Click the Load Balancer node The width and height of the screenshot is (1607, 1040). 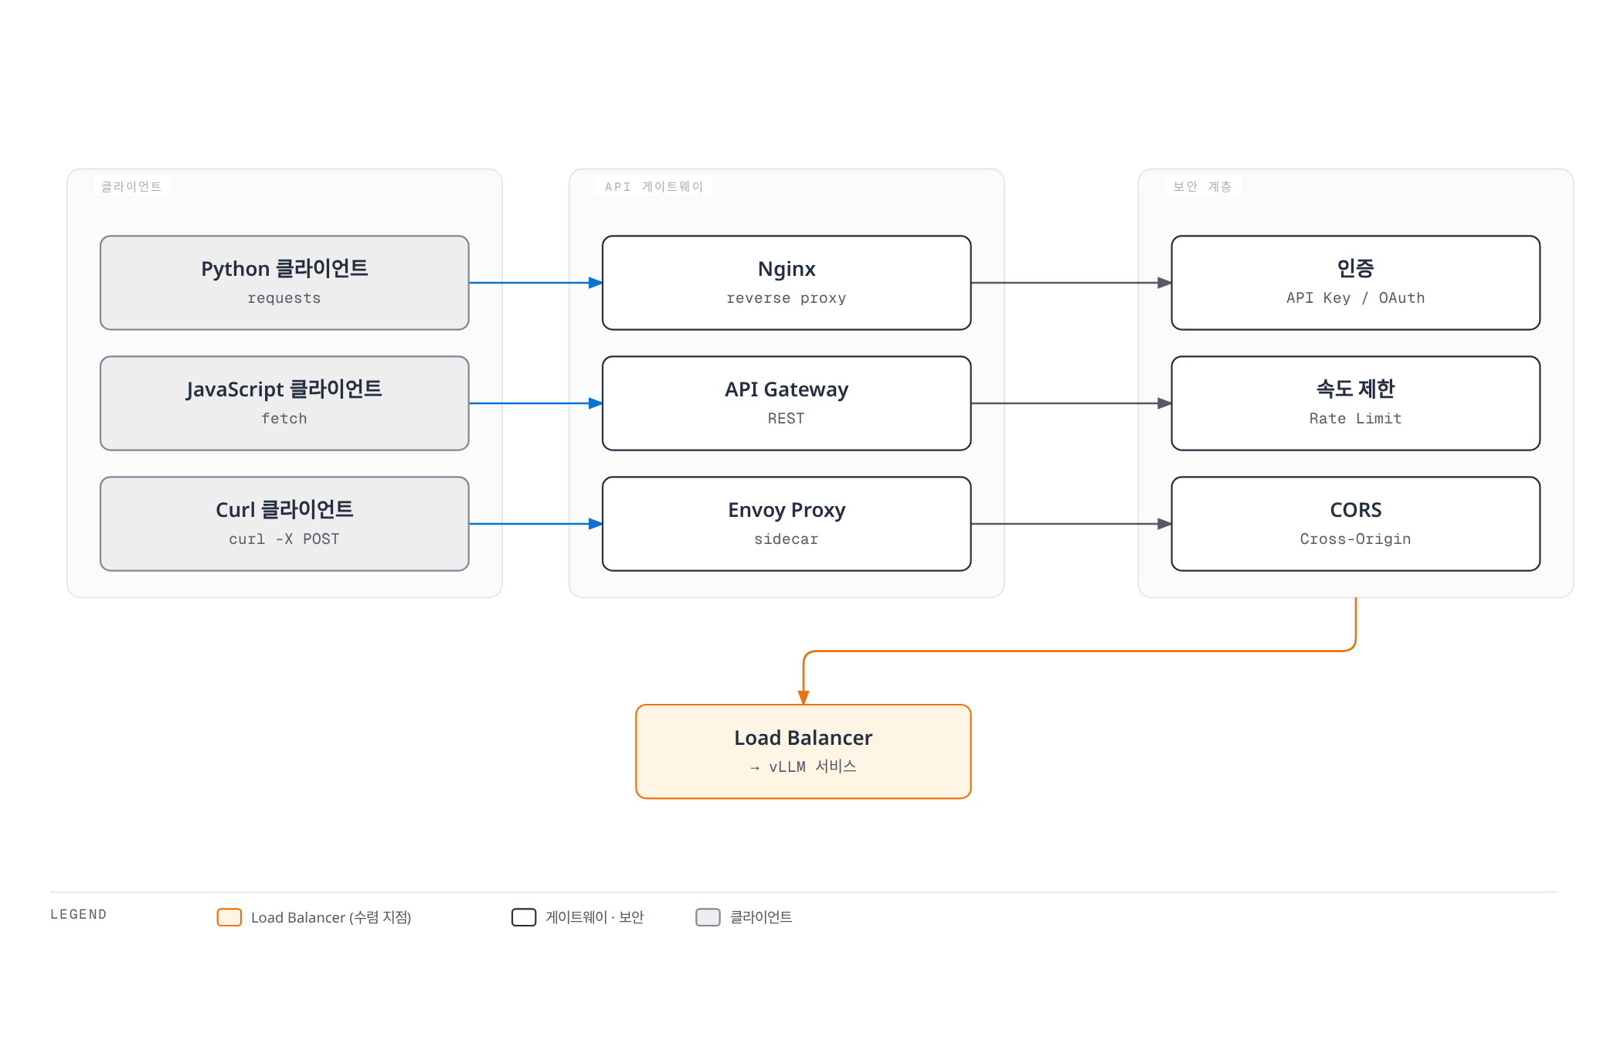tap(803, 752)
